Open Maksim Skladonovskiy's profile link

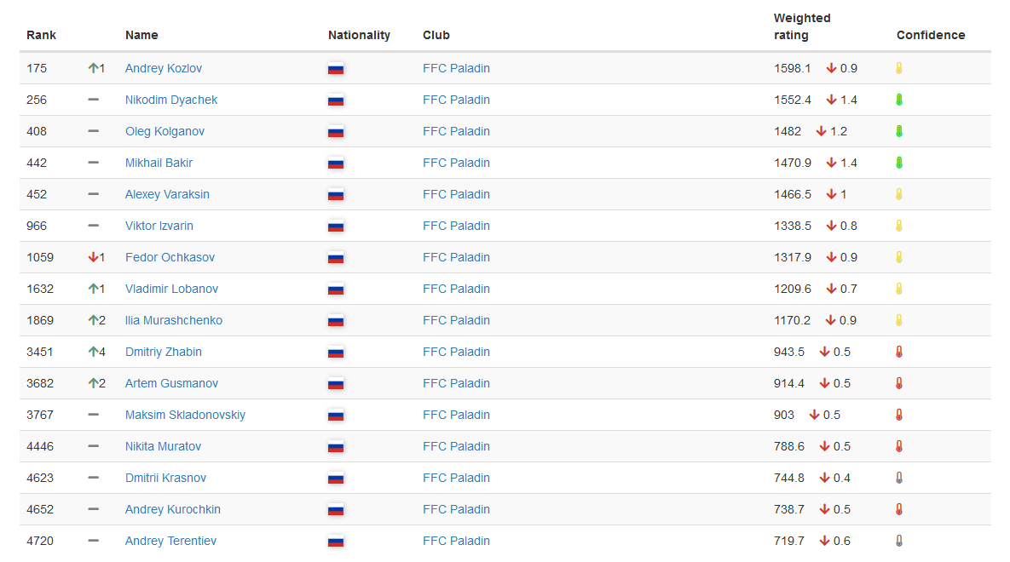pos(185,415)
